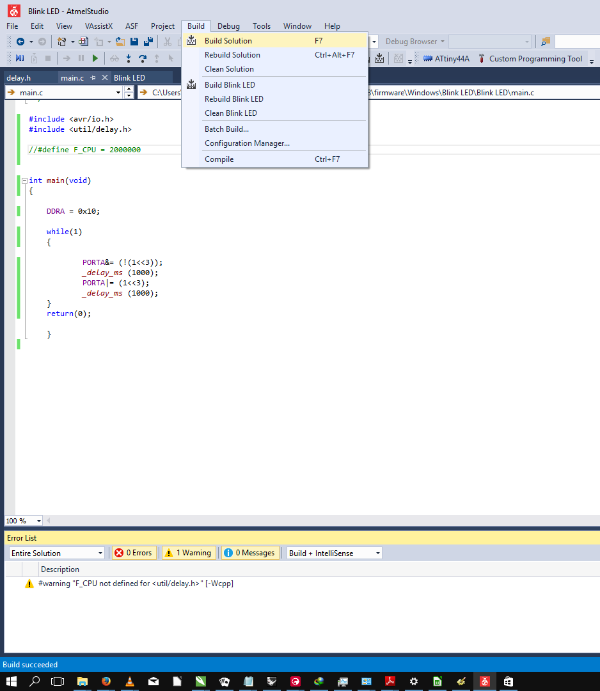Collapse the main function code block
Screen dimensions: 600x691
[x=25, y=180]
